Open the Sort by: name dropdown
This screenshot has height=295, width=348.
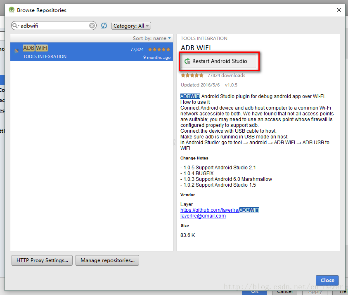click(x=152, y=38)
